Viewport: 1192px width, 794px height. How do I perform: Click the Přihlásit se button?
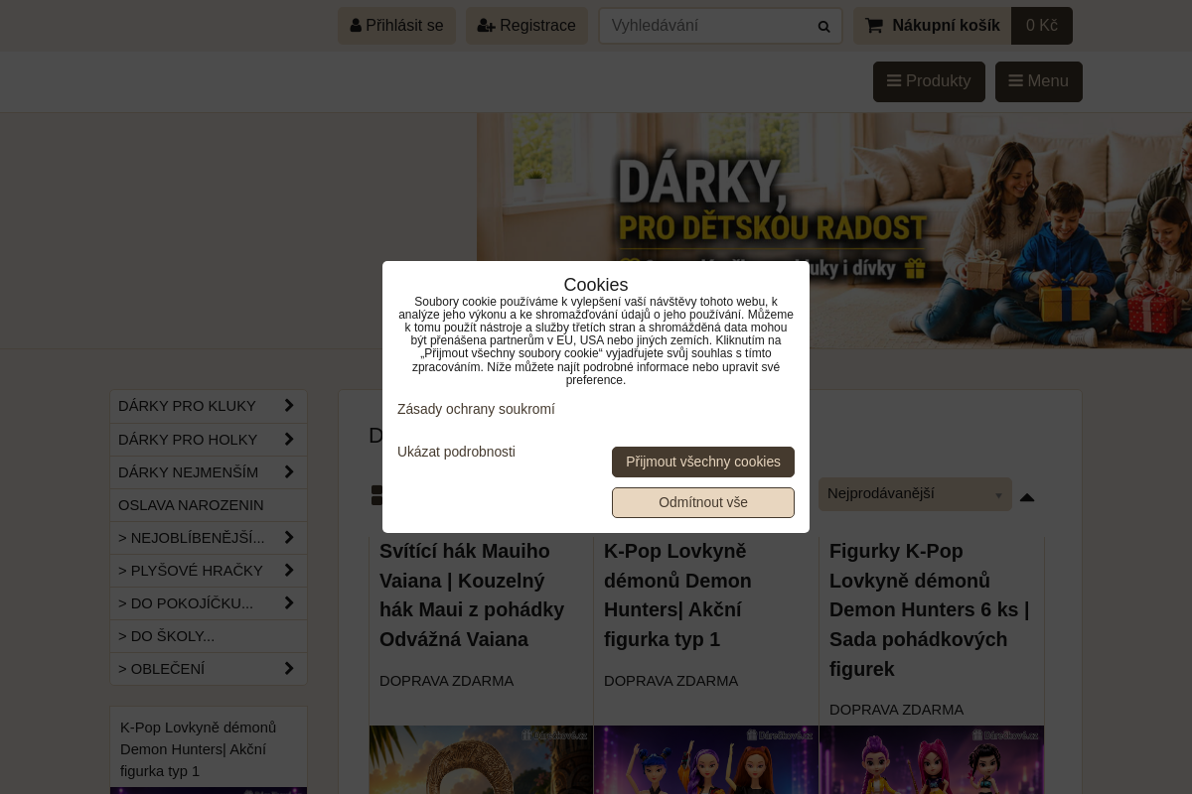(x=396, y=26)
